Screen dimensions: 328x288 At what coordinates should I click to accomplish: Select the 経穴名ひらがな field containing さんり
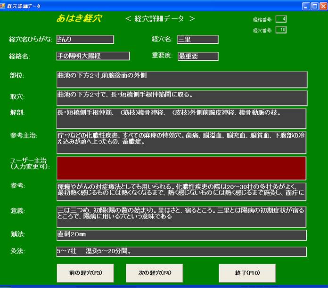pyautogui.click(x=85, y=40)
